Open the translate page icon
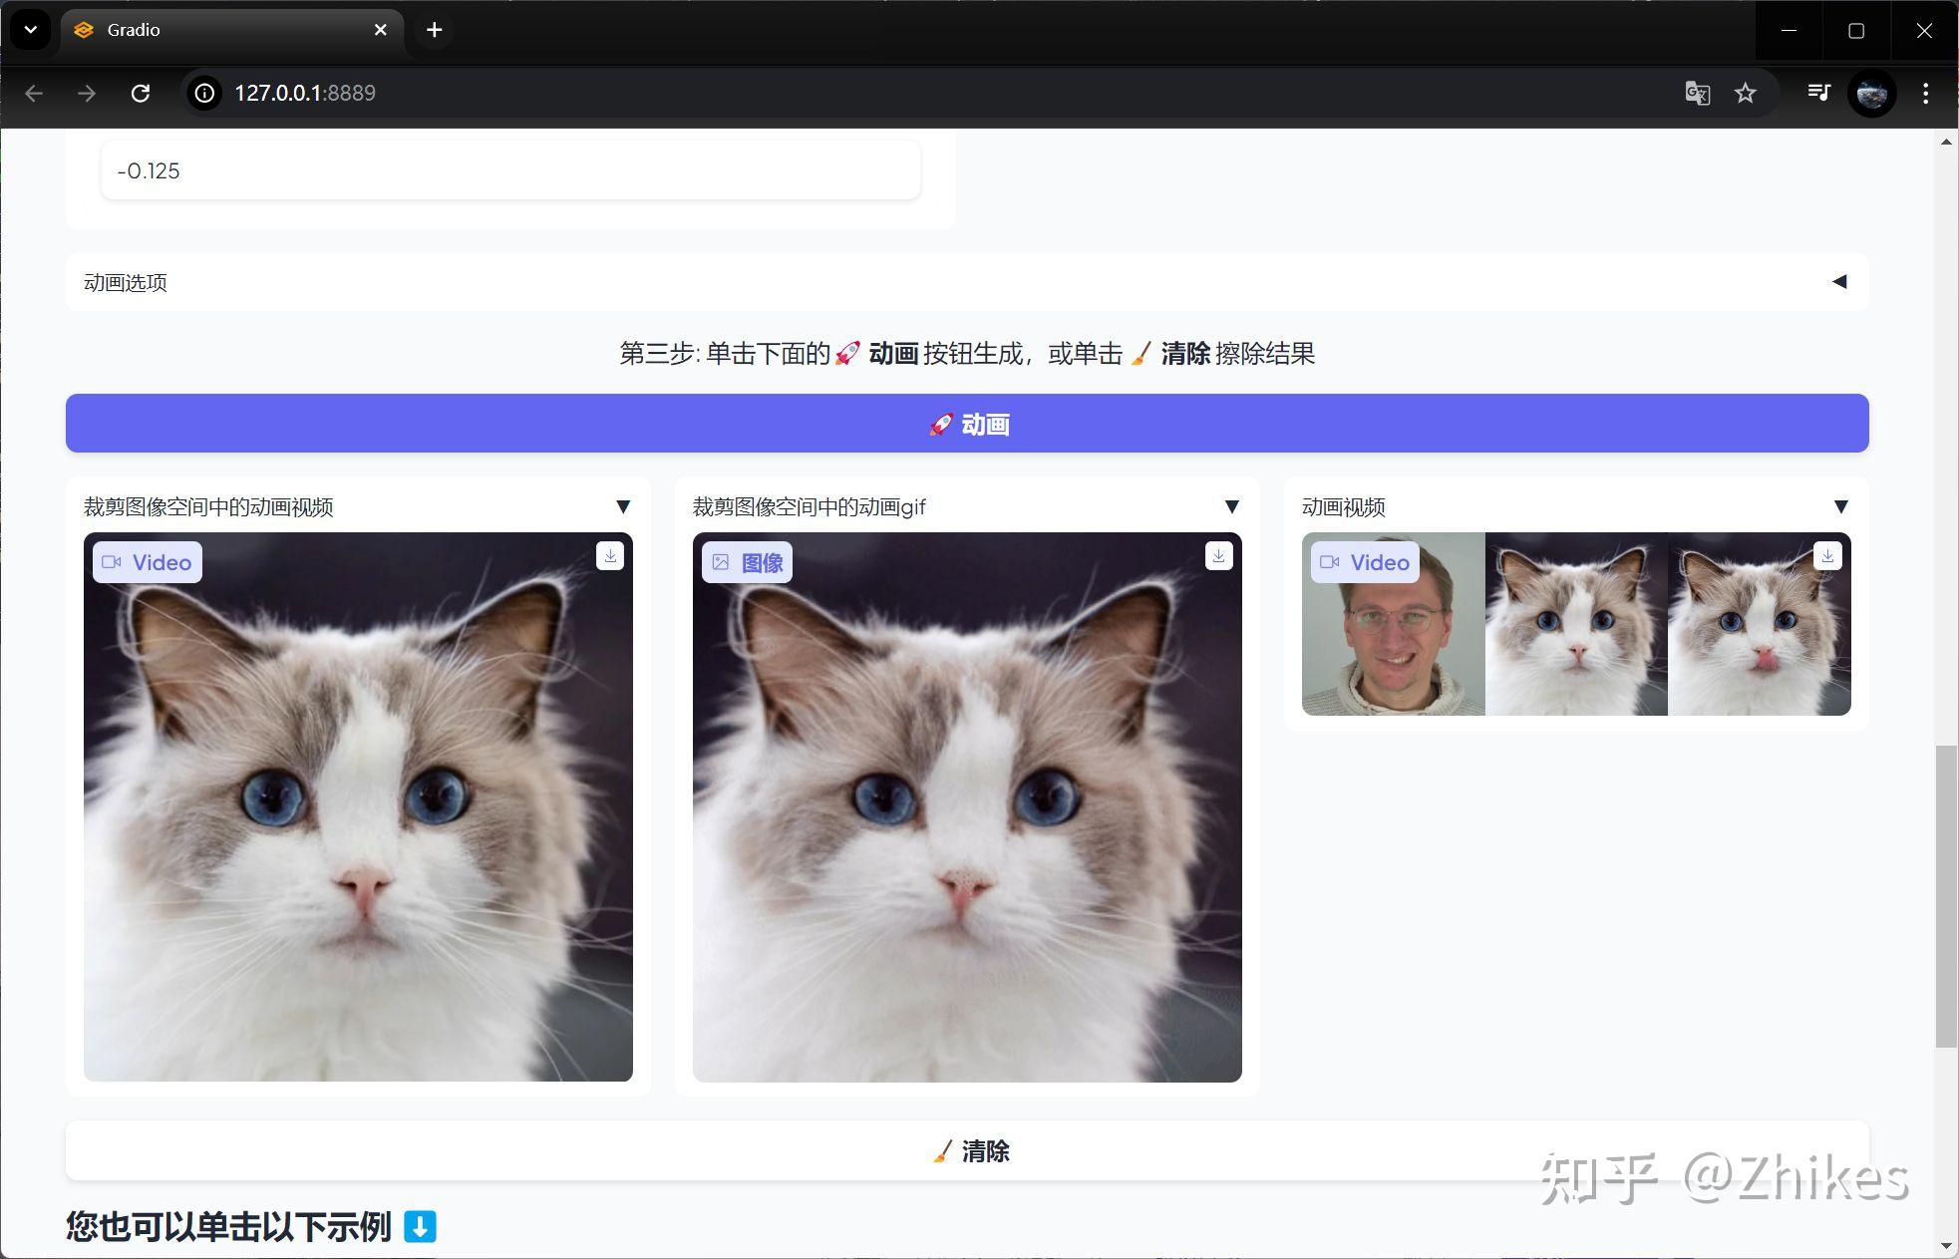1959x1259 pixels. (1698, 93)
